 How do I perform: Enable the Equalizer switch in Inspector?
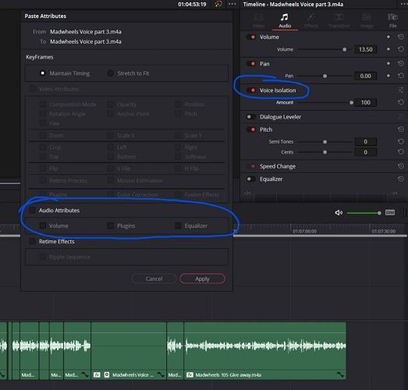coord(251,179)
